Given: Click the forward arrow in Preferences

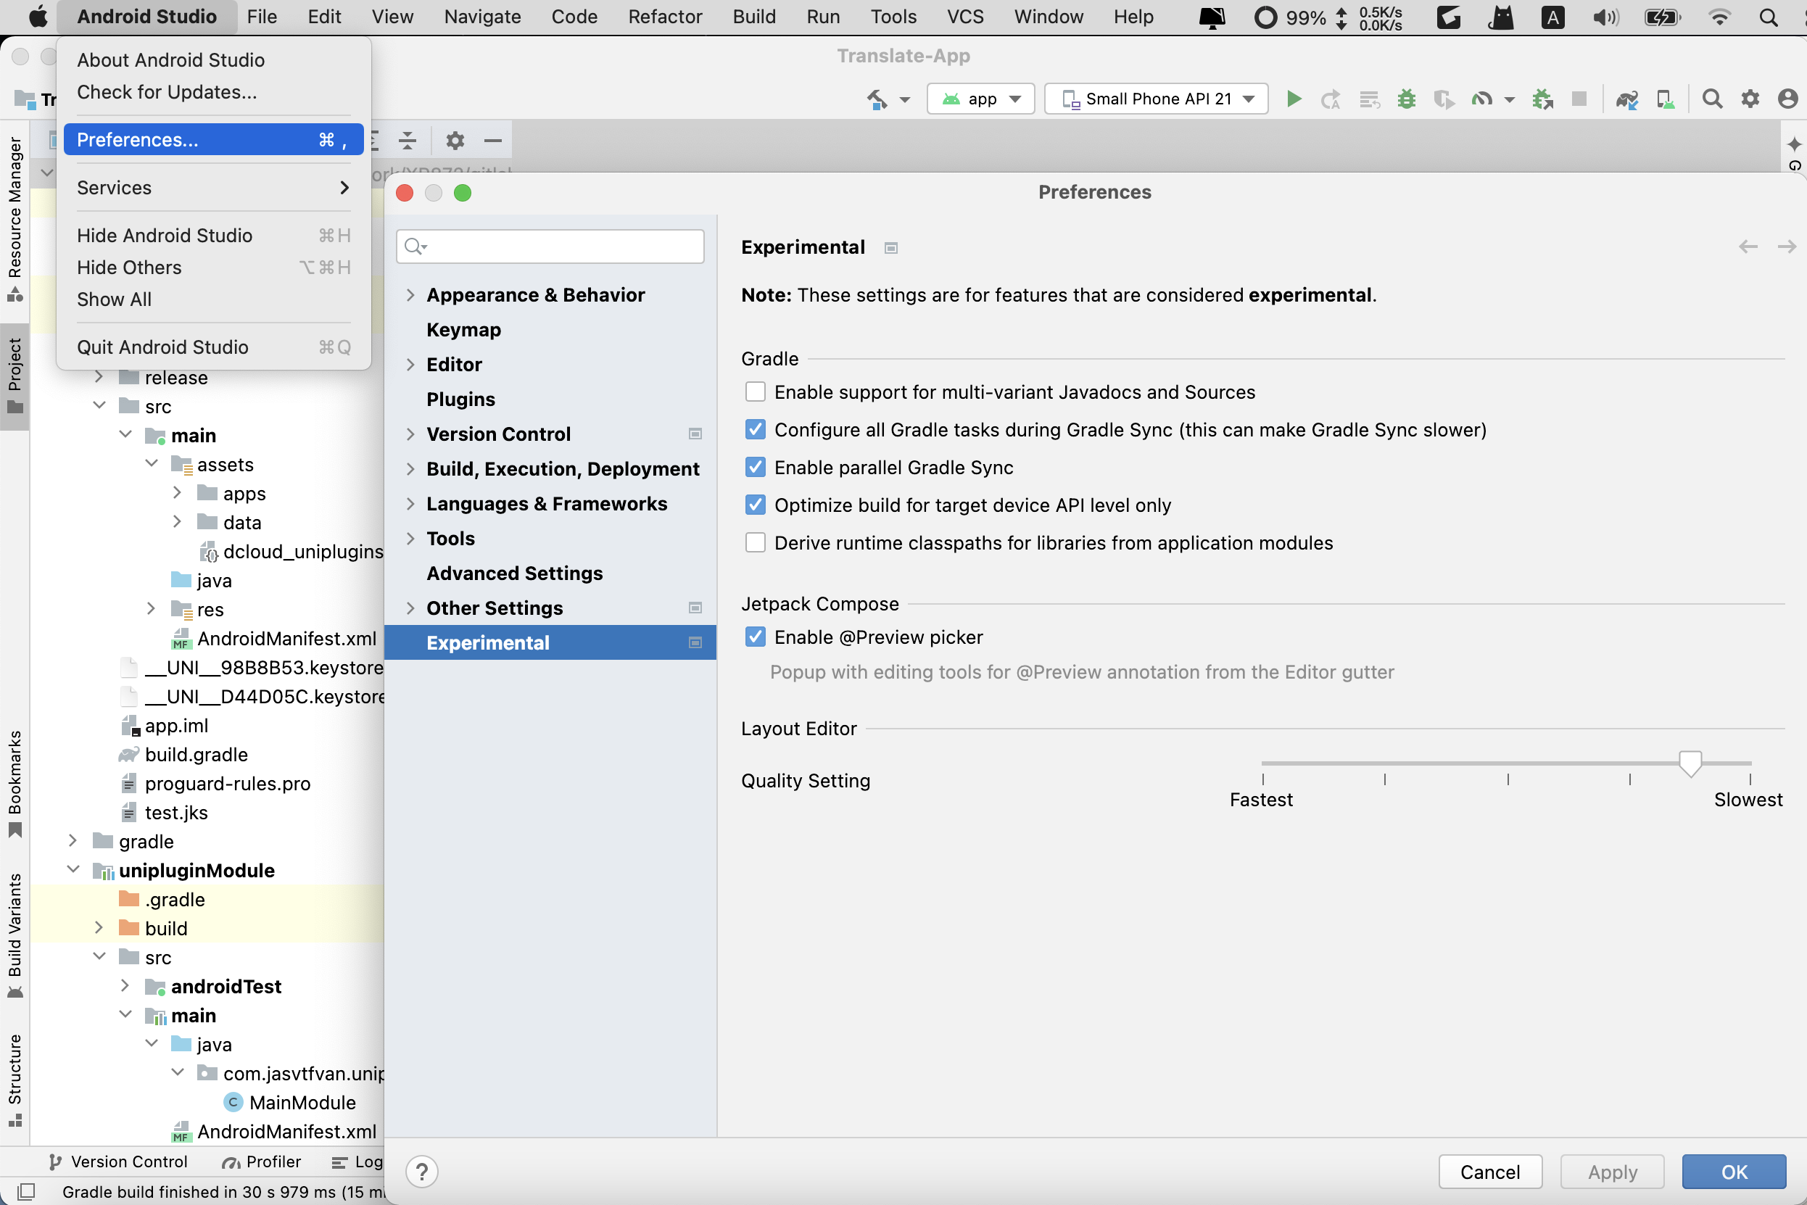Looking at the screenshot, I should [1786, 247].
